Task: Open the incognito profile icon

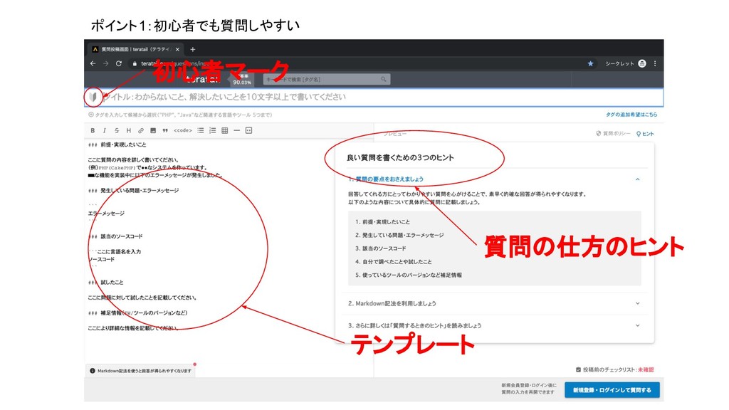Action: (642, 63)
